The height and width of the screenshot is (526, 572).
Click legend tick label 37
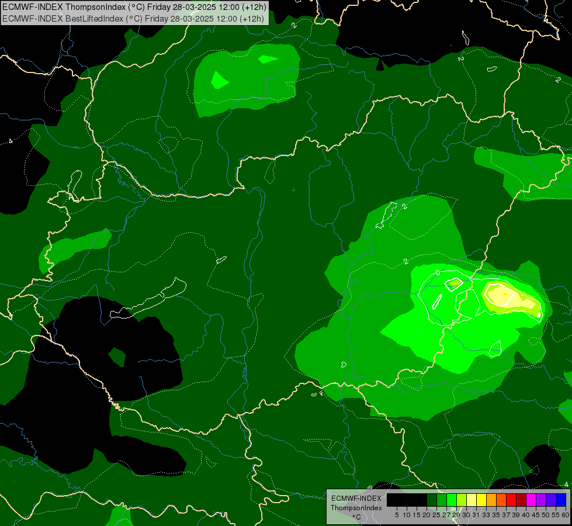506,515
